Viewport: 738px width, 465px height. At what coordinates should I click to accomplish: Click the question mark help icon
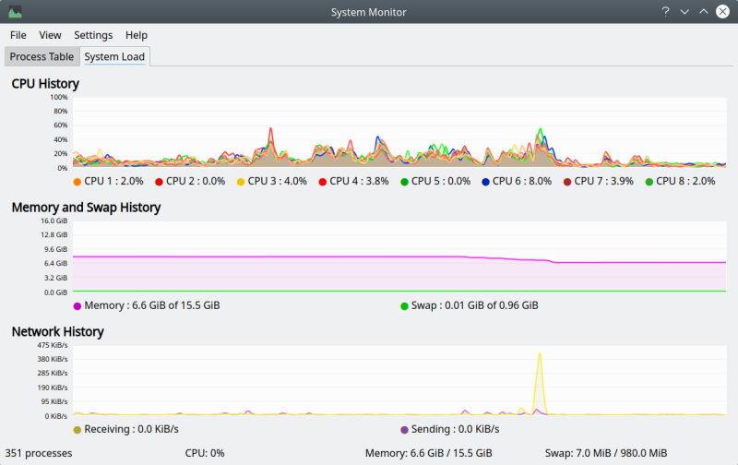pos(664,12)
